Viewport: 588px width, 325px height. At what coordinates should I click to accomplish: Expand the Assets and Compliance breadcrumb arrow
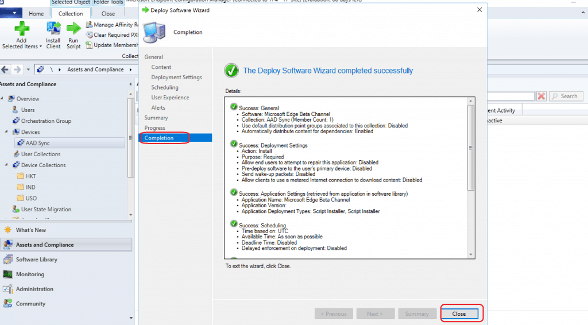pos(130,69)
